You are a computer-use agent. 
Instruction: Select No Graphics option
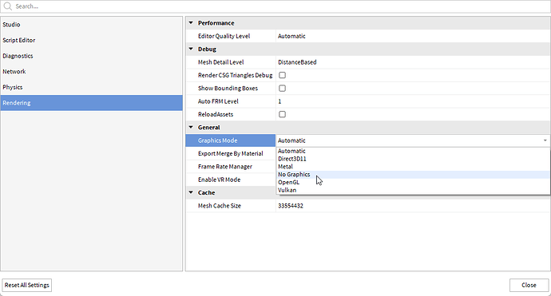coord(413,175)
